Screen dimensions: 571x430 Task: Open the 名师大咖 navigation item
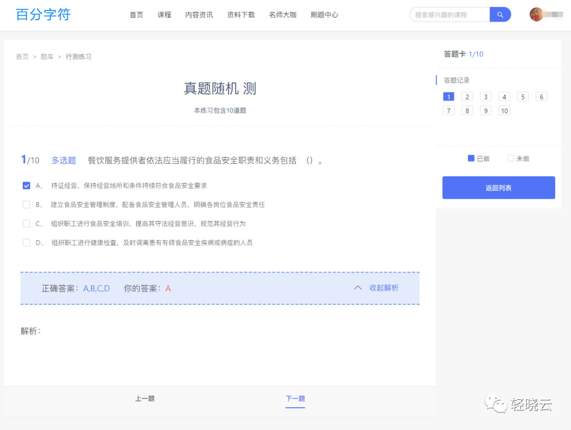click(x=282, y=15)
